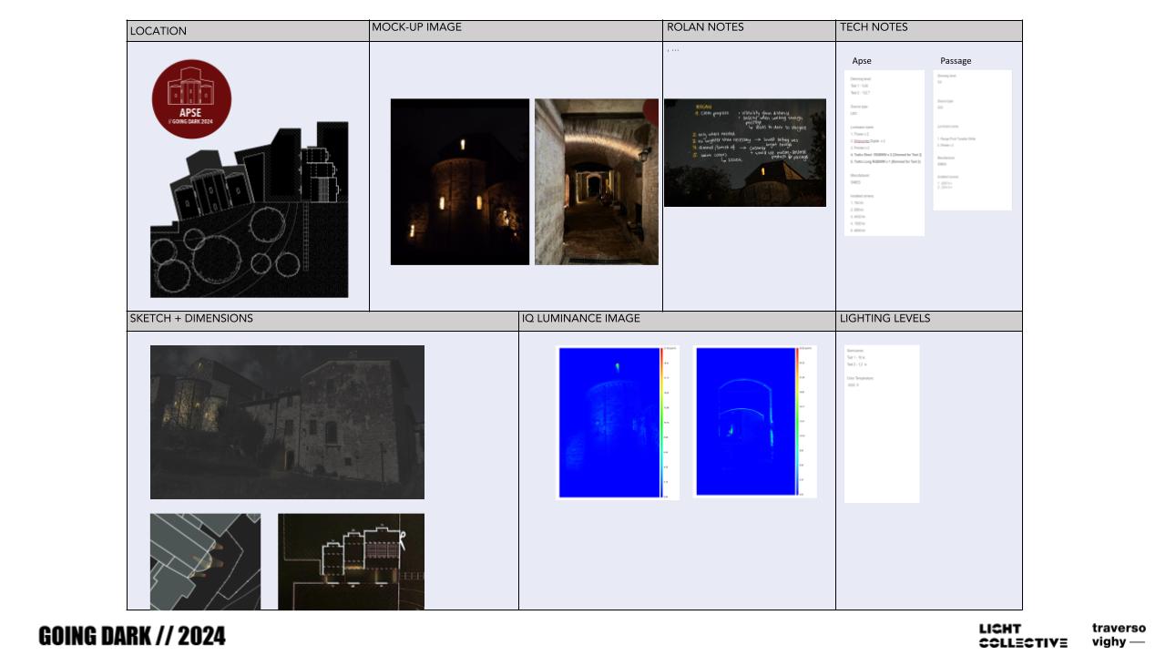Click the grey plan sketch with light cones
The image size is (1166, 656).
pyautogui.click(x=205, y=561)
